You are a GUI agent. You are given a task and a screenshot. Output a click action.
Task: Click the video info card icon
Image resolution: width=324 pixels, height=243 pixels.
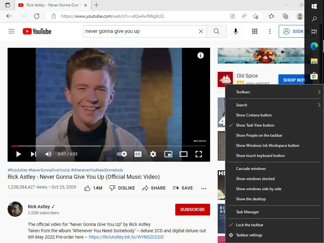click(200, 55)
